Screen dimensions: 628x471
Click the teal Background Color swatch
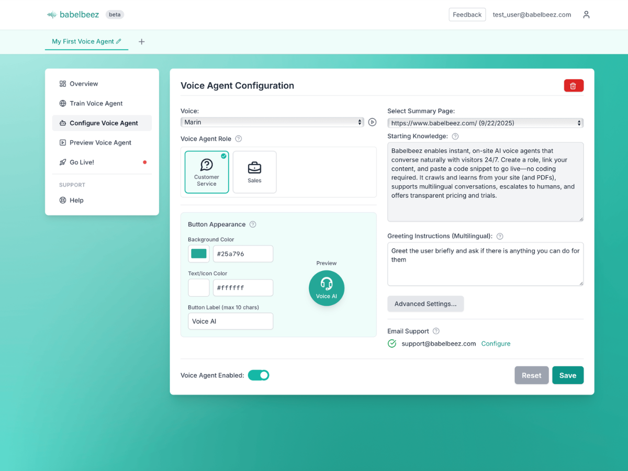(198, 253)
